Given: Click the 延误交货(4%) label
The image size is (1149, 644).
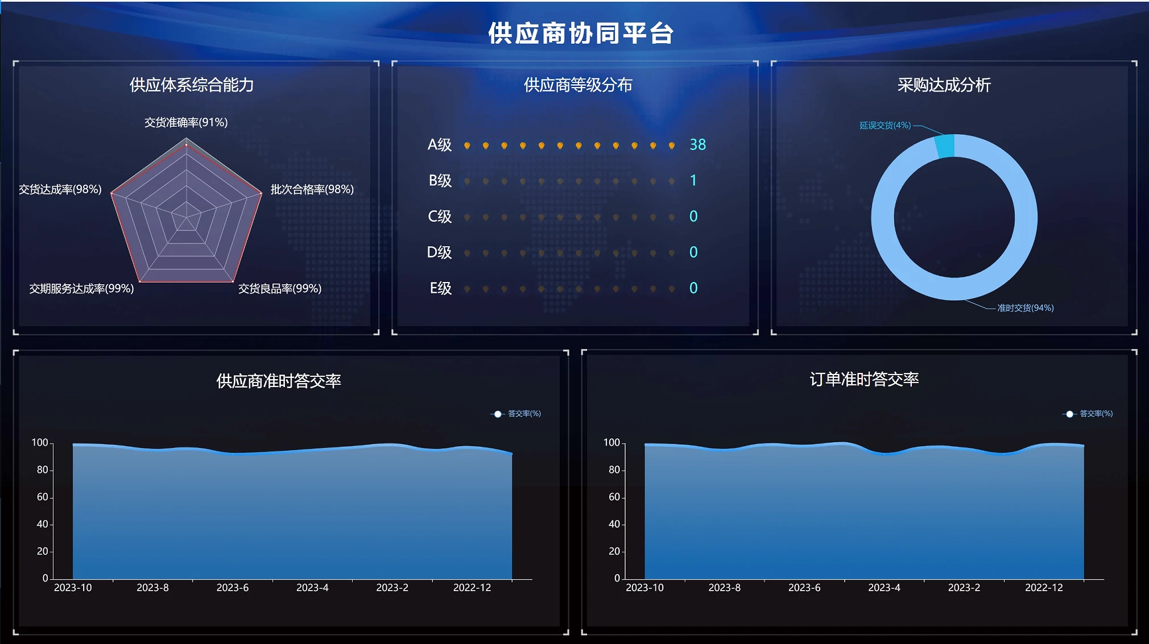Looking at the screenshot, I should pyautogui.click(x=885, y=125).
